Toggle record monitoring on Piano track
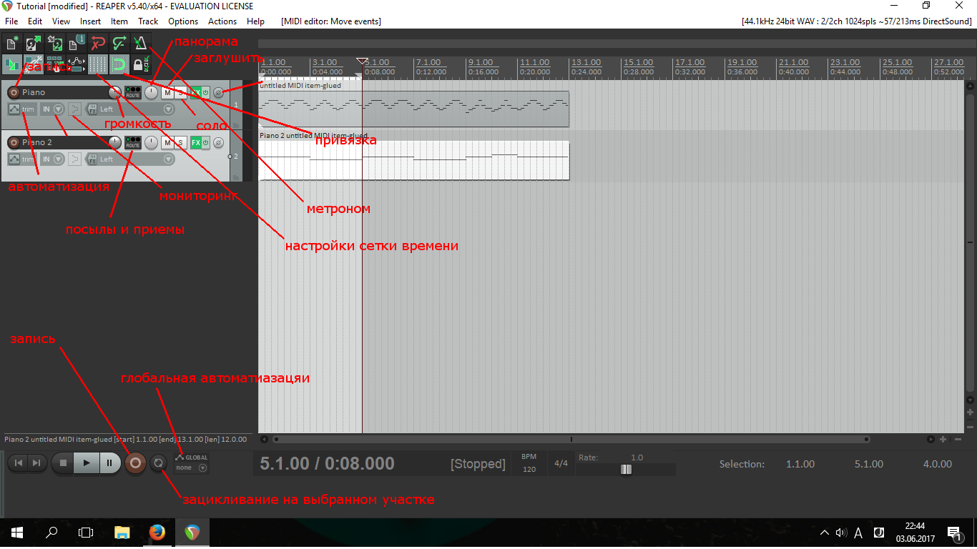Image resolution: width=977 pixels, height=549 pixels. 74,109
